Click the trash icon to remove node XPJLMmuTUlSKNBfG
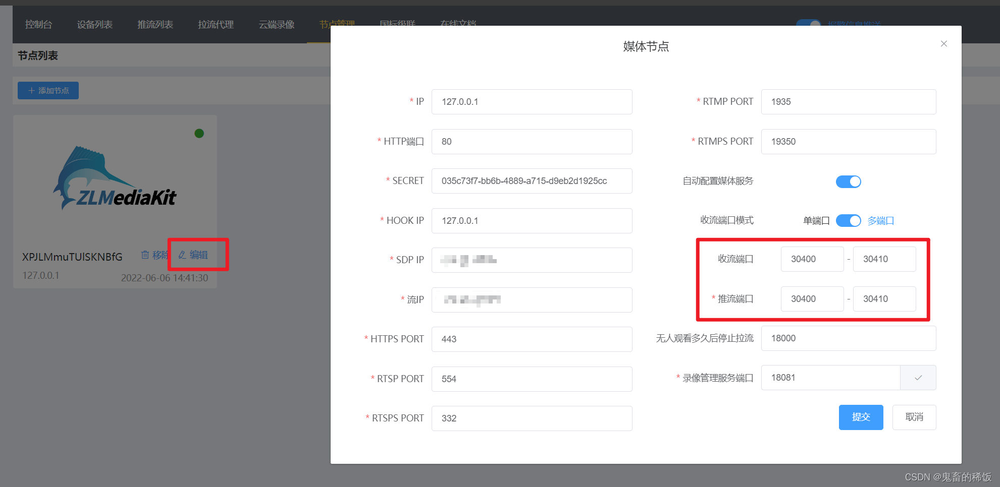The height and width of the screenshot is (487, 1000). tap(145, 255)
